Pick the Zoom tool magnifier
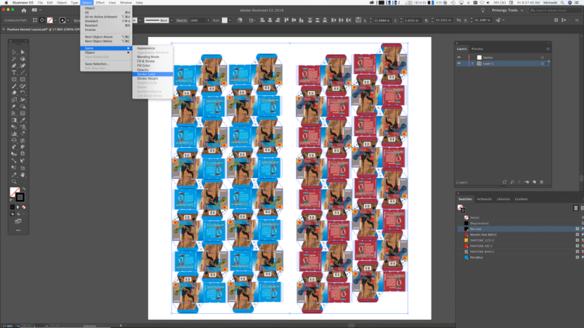The height and width of the screenshot is (328, 584). (14, 182)
